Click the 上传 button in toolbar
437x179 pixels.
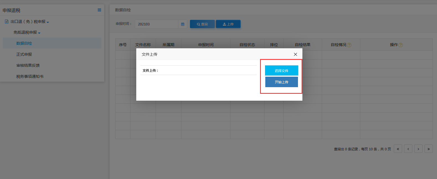pos(228,24)
